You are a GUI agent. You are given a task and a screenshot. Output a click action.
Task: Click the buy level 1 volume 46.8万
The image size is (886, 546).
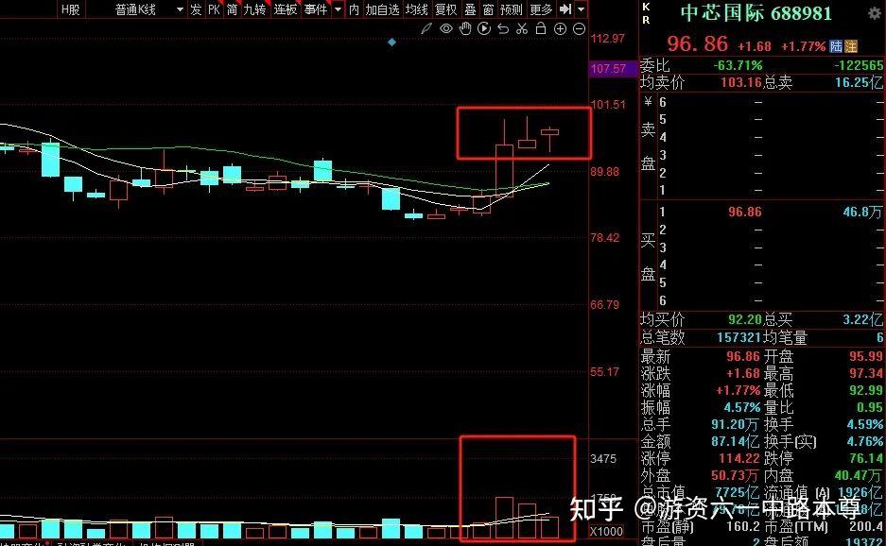coord(862,212)
